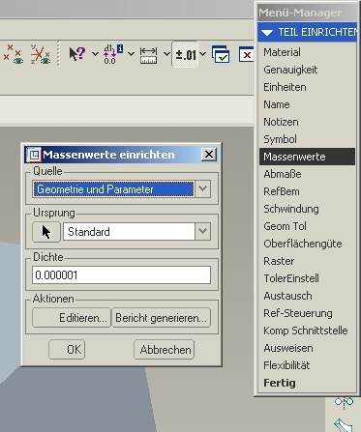Screen dimensions: 361x432
Task: Toggle the ±.01 tolerance display icon
Action: (185, 54)
